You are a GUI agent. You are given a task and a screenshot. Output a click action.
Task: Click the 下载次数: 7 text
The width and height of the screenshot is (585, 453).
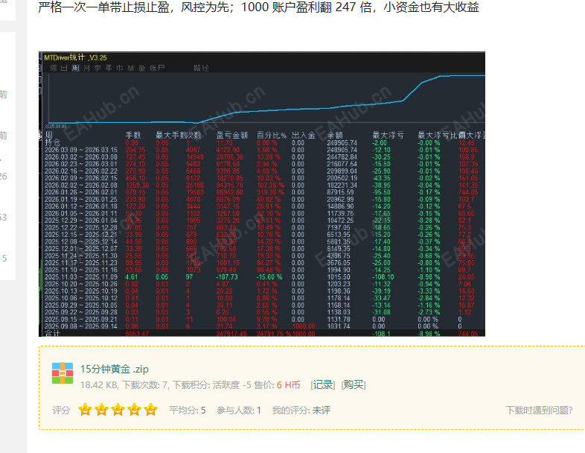pos(144,384)
